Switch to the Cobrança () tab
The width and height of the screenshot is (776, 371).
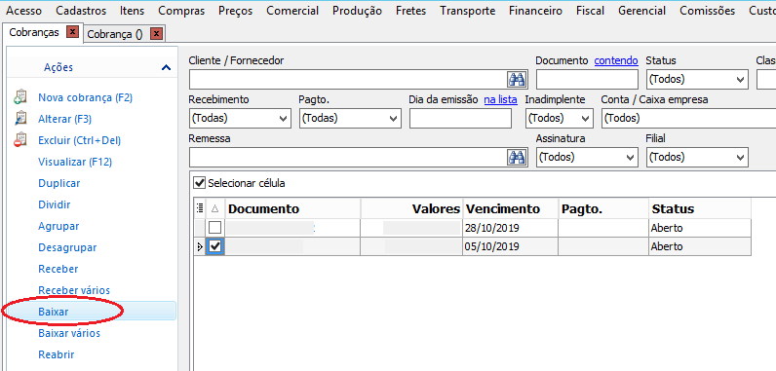click(115, 34)
